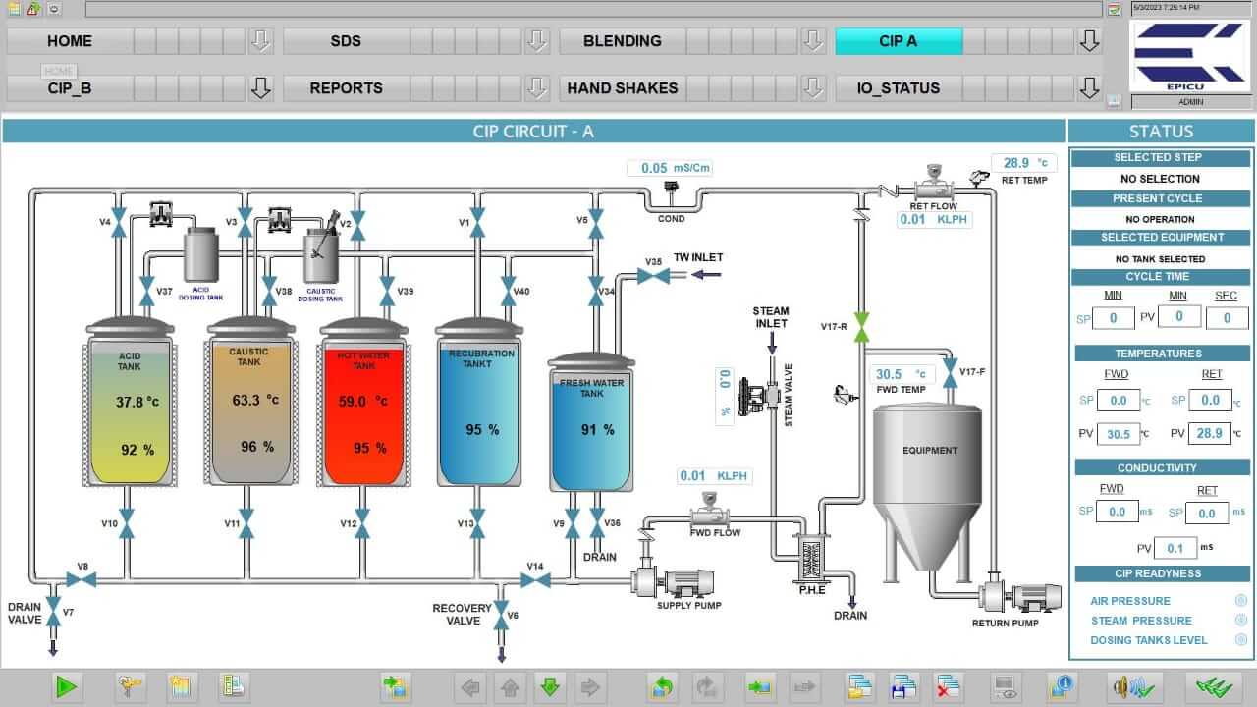Click the V17-R green valve

(861, 327)
